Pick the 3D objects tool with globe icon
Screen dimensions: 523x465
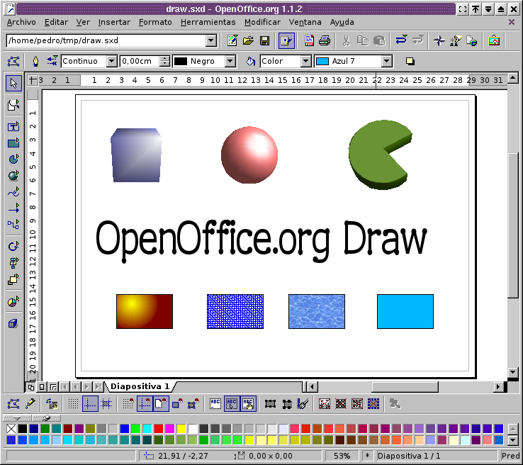click(13, 176)
